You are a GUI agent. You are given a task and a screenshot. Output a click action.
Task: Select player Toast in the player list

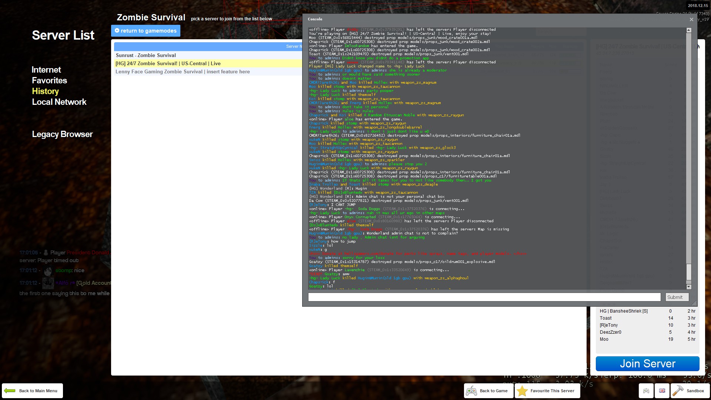coord(647,318)
